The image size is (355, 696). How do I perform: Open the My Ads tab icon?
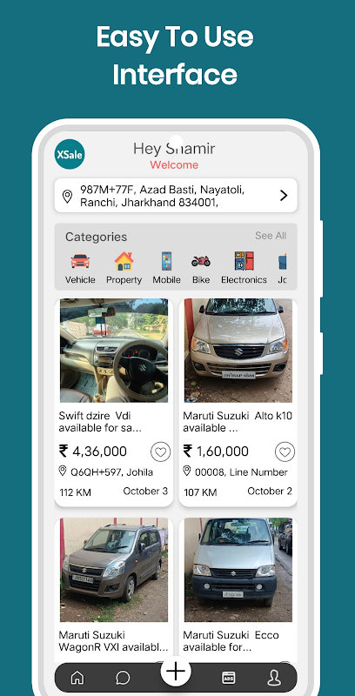[229, 678]
